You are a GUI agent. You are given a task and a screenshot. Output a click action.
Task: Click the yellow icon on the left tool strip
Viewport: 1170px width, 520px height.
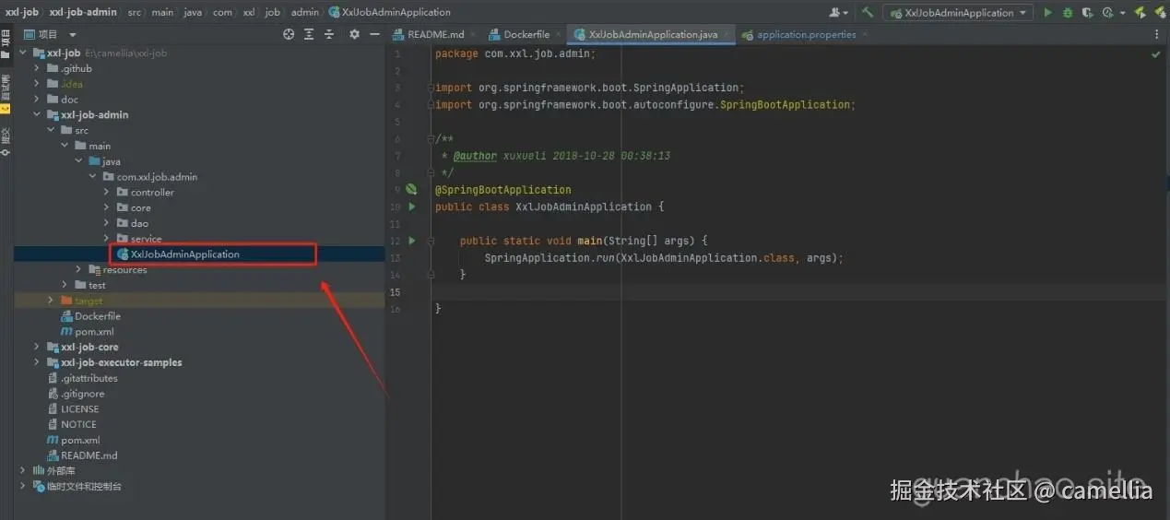6,108
